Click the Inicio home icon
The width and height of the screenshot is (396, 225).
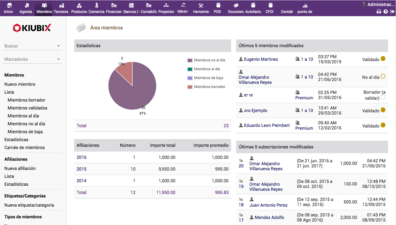click(9, 6)
